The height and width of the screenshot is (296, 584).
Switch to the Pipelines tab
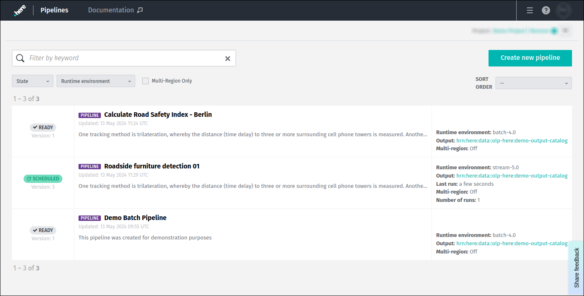tap(54, 10)
